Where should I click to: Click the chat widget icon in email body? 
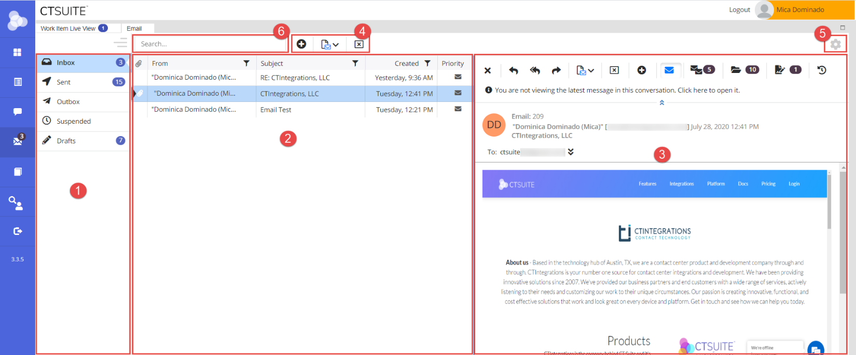tap(816, 349)
